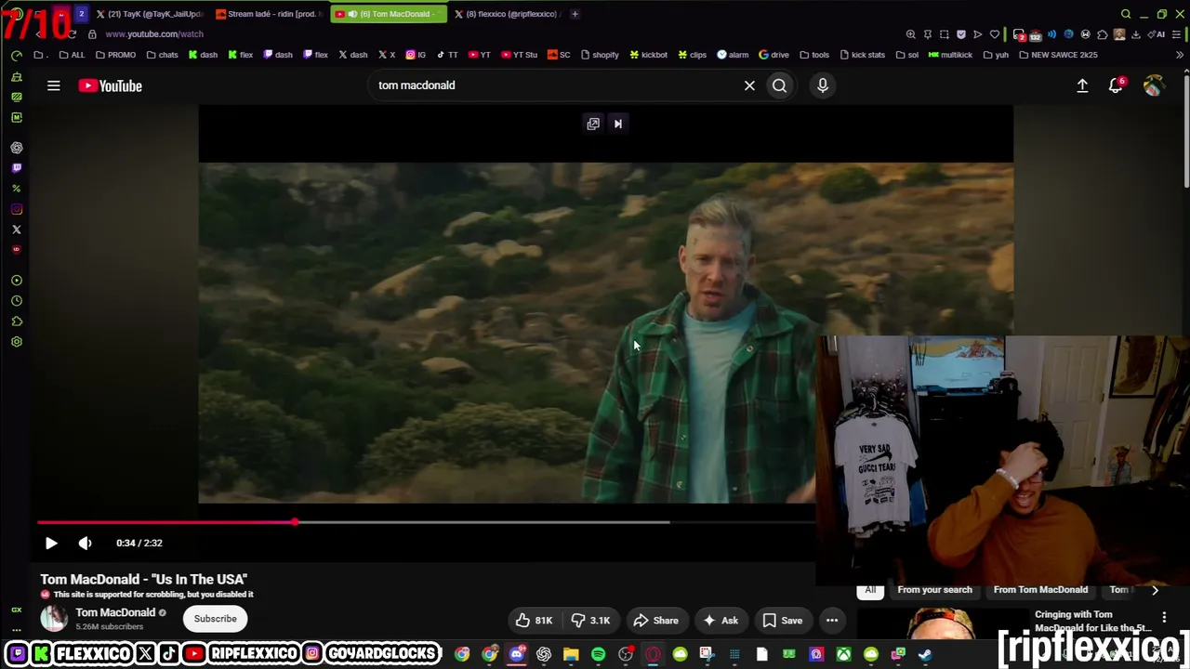Image resolution: width=1190 pixels, height=669 pixels.
Task: Click the player's next video icon
Action: [x=617, y=124]
